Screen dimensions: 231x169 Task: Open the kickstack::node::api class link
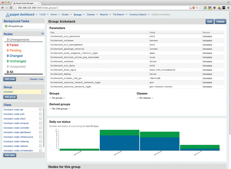pos(13,109)
